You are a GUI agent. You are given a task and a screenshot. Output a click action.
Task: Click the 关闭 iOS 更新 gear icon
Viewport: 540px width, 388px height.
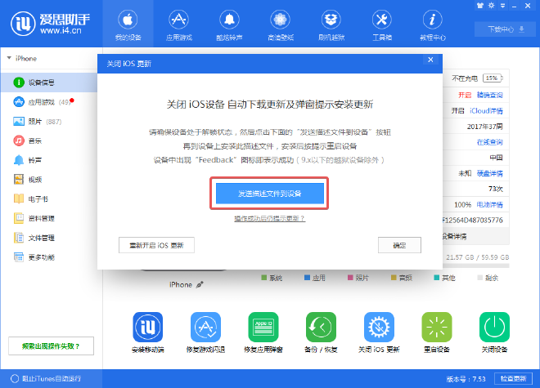coord(379,327)
